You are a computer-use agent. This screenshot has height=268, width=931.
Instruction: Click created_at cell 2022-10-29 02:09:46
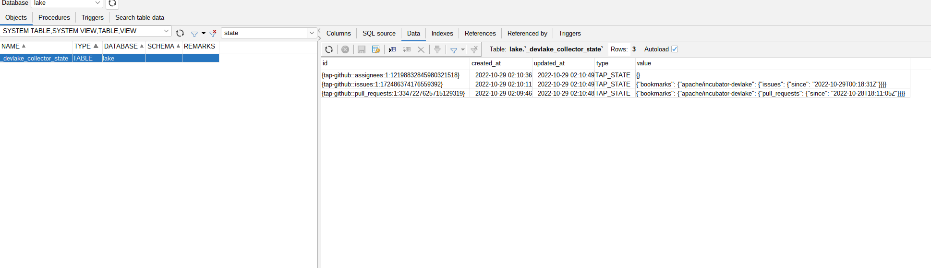click(x=501, y=94)
